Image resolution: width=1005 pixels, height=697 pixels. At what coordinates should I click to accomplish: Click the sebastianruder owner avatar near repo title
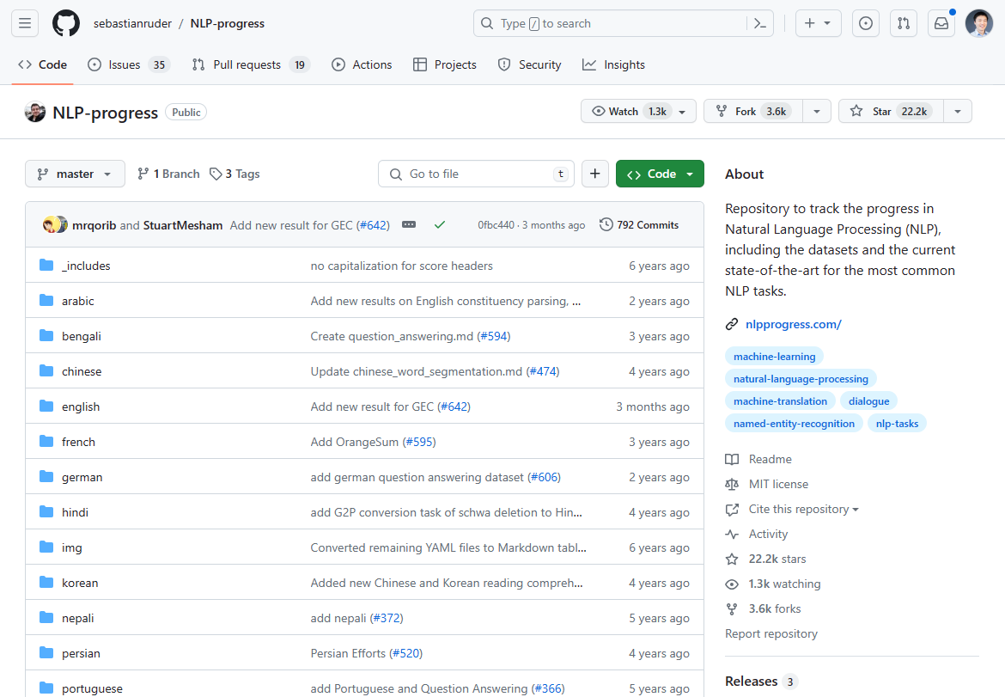[35, 113]
